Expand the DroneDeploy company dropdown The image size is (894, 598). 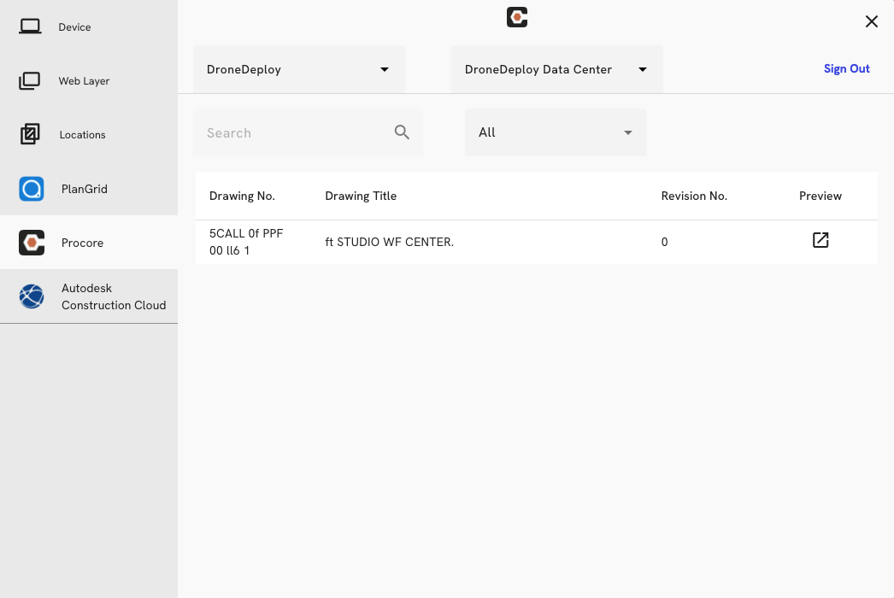[299, 69]
